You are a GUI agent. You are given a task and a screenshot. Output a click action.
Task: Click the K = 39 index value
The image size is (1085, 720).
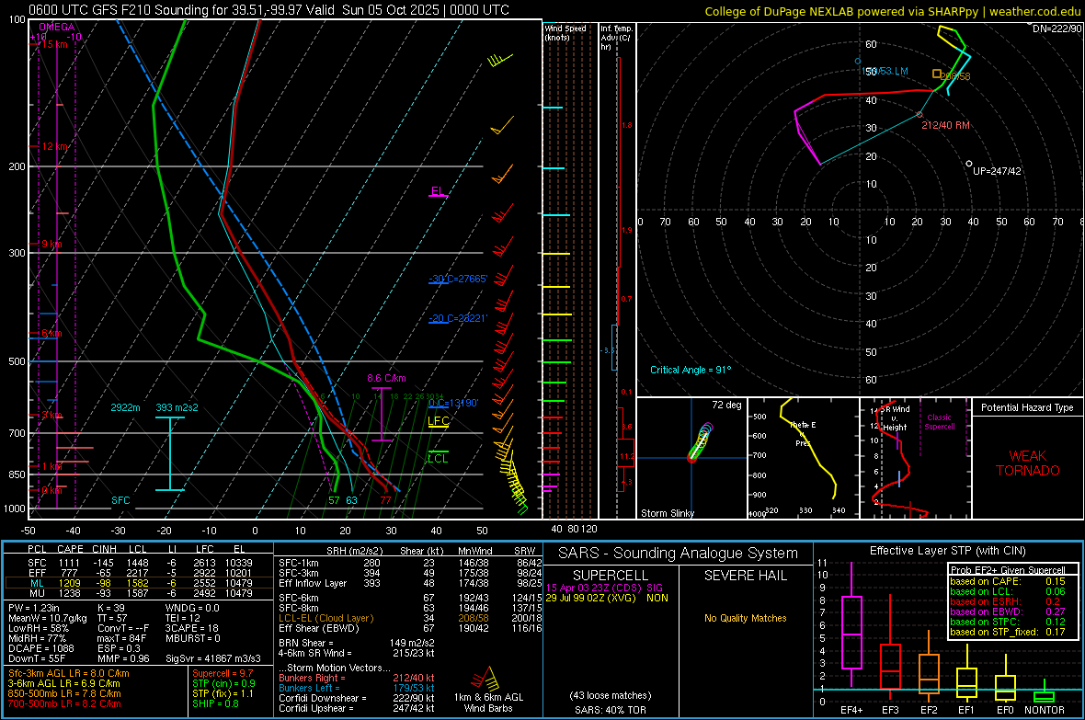point(110,608)
